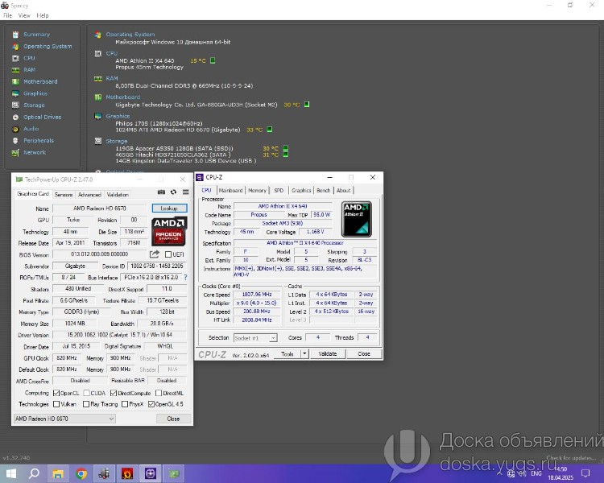The height and width of the screenshot is (483, 604).
Task: Toggle the CUDA checkbox in GPU-Z
Action: [87, 394]
